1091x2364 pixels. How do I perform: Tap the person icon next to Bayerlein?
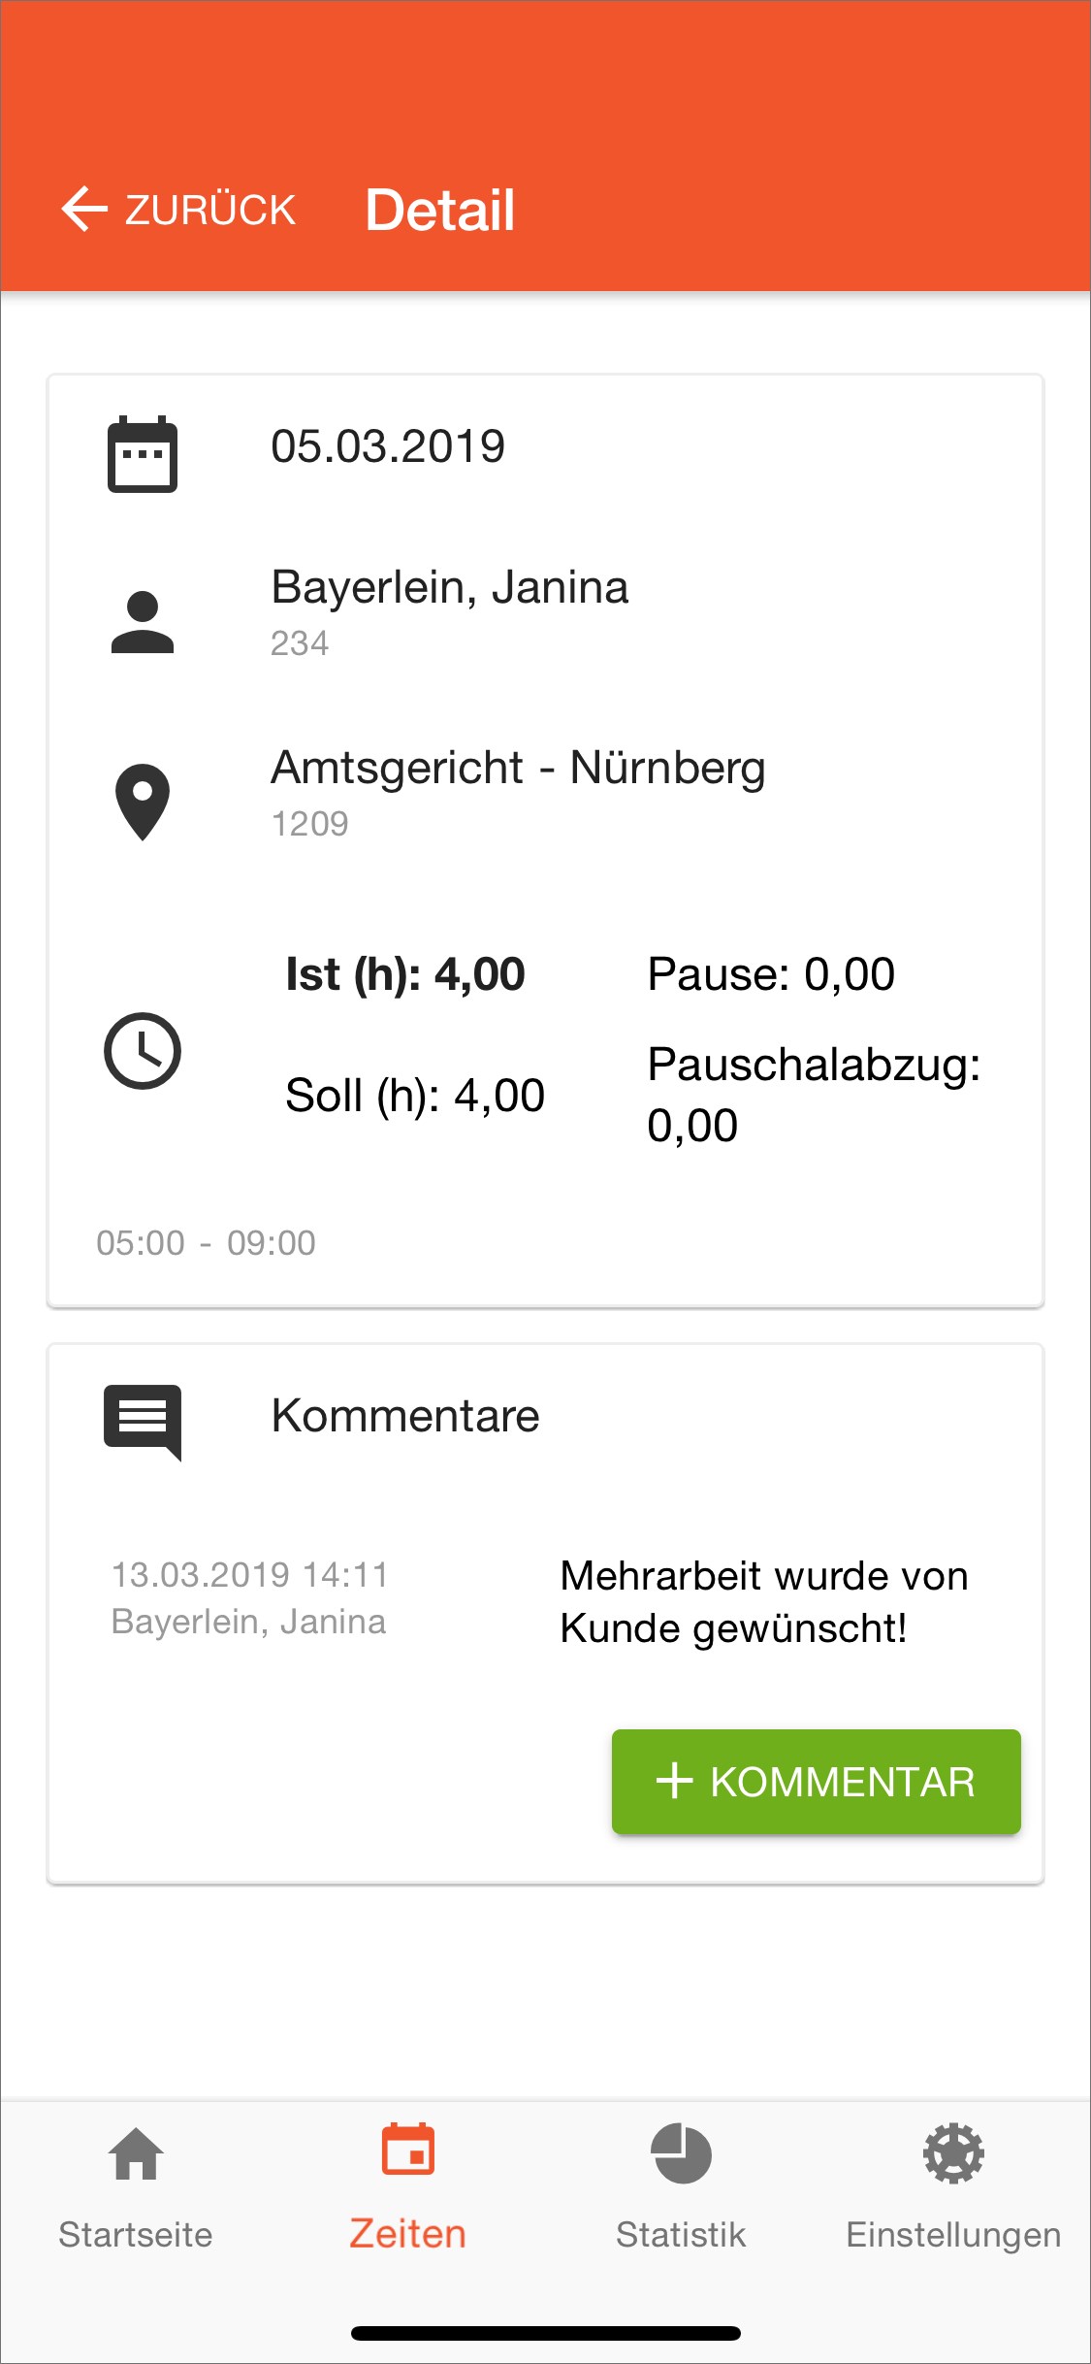coord(142,622)
